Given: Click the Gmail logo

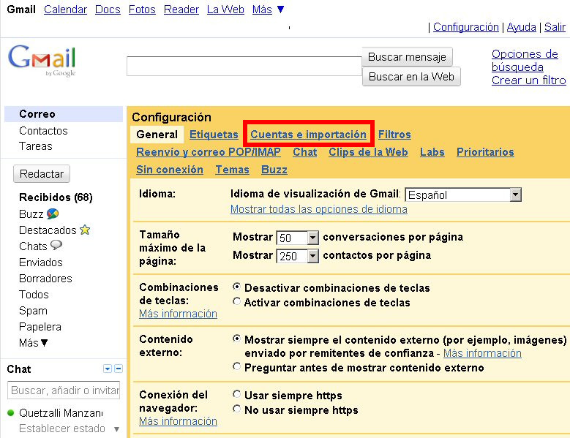Looking at the screenshot, I should (x=42, y=60).
